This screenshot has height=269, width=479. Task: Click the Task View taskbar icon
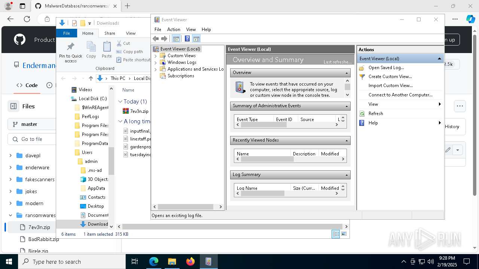point(135,262)
